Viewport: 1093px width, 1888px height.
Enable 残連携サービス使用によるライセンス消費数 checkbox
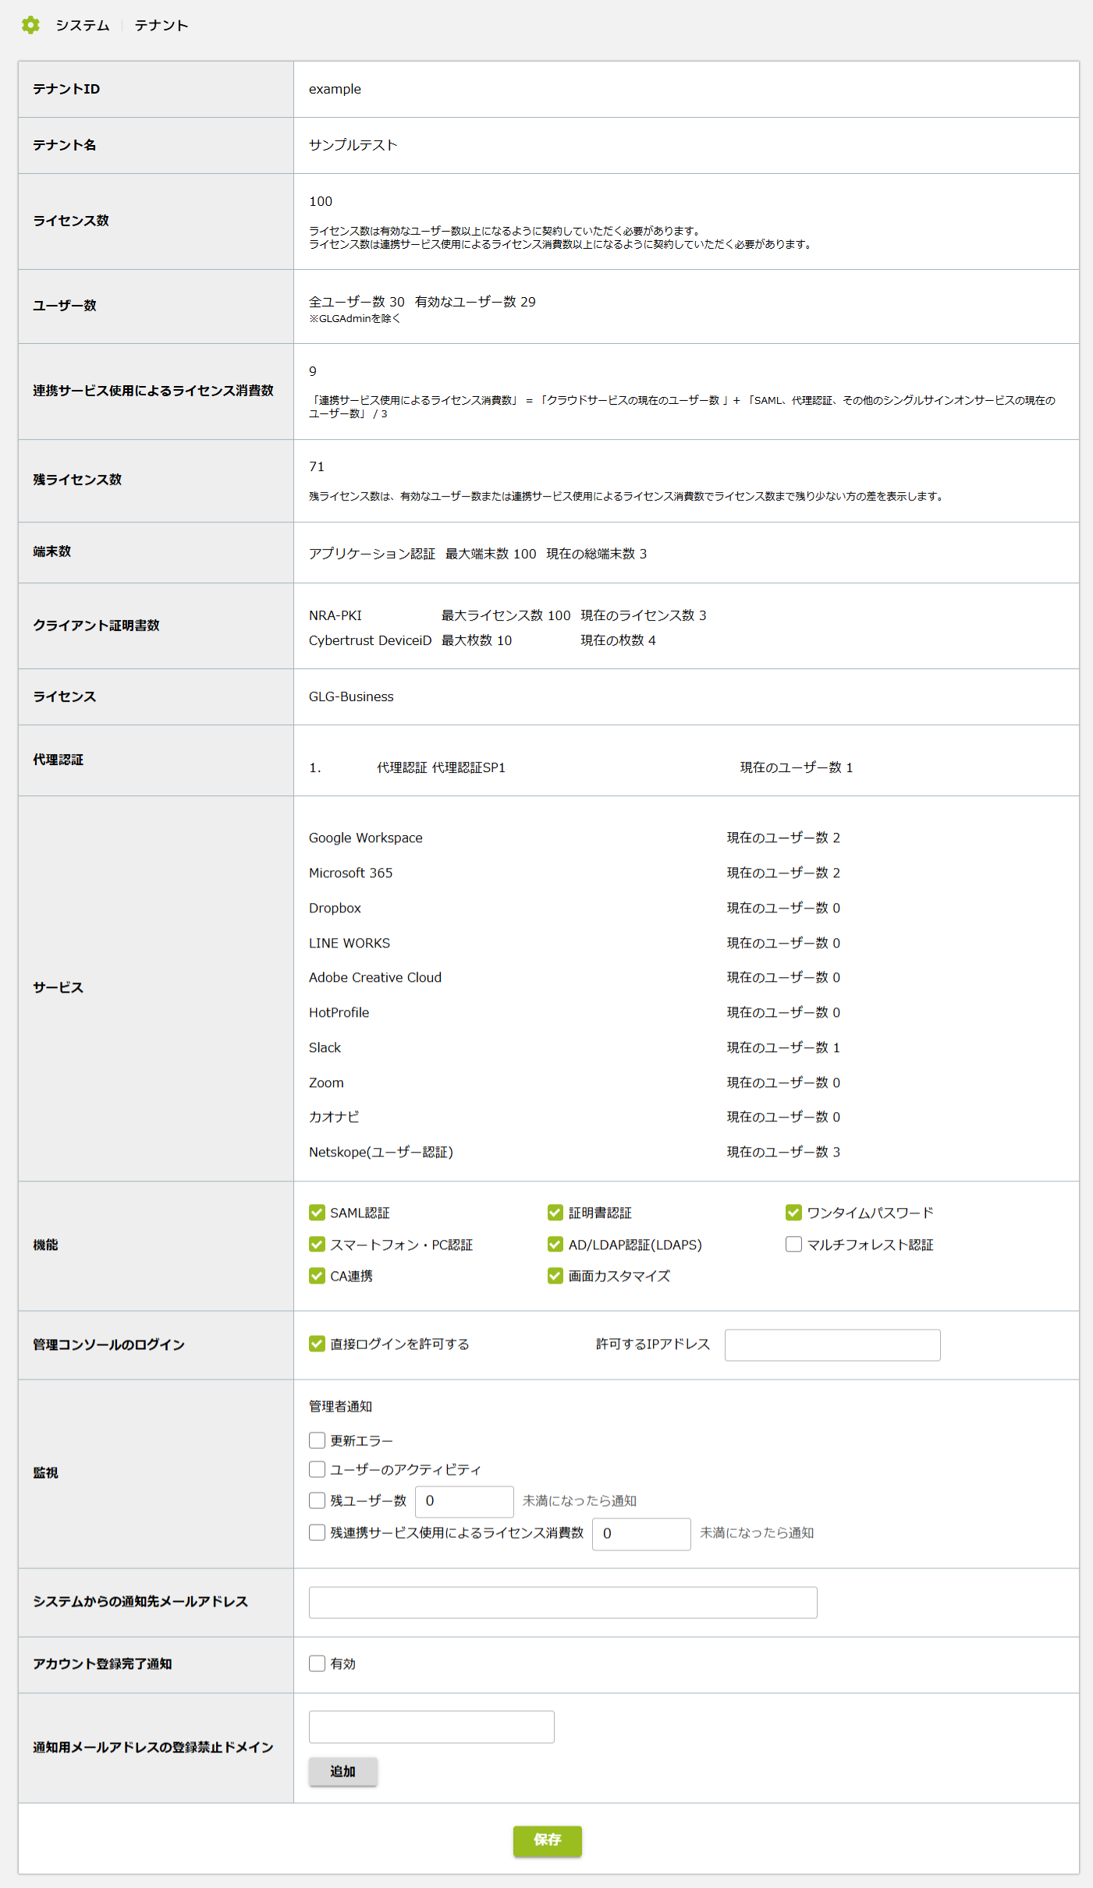click(317, 1532)
